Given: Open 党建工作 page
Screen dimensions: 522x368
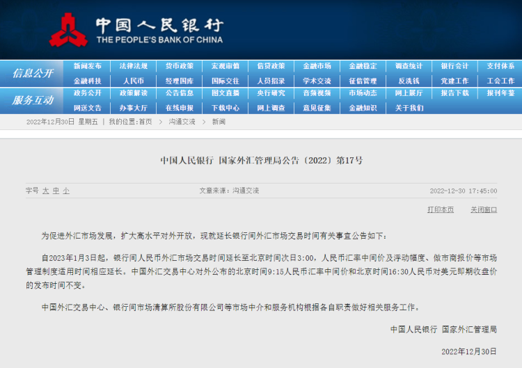Looking at the screenshot, I should coord(454,81).
